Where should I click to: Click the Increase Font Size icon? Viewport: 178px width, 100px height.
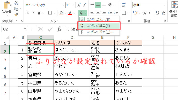tap(79, 5)
